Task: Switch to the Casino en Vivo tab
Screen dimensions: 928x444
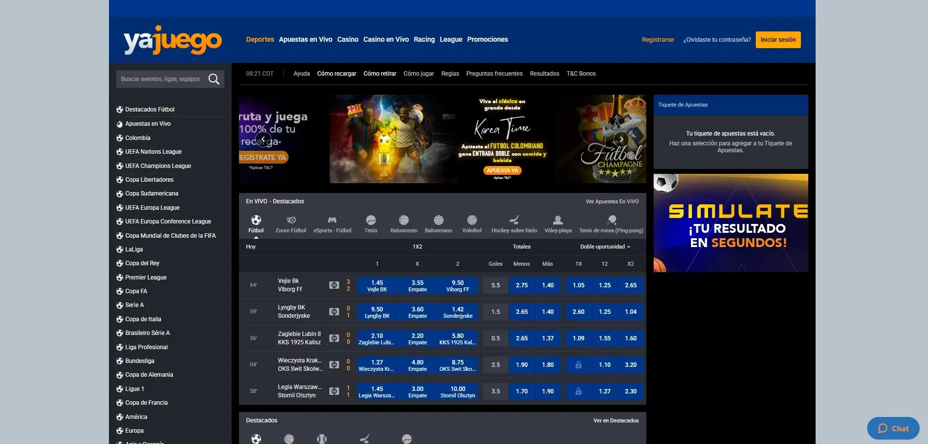Action: click(x=386, y=39)
